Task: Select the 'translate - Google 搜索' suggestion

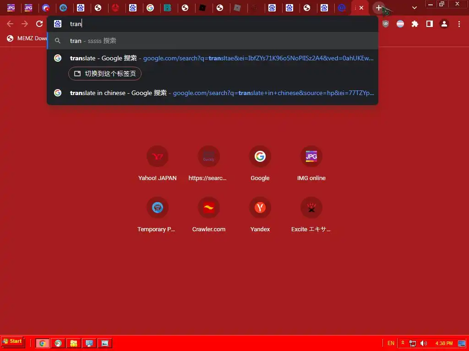Action: tap(213, 58)
